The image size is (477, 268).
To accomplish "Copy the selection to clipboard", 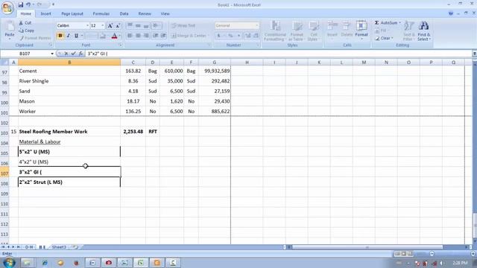I will click(27, 31).
